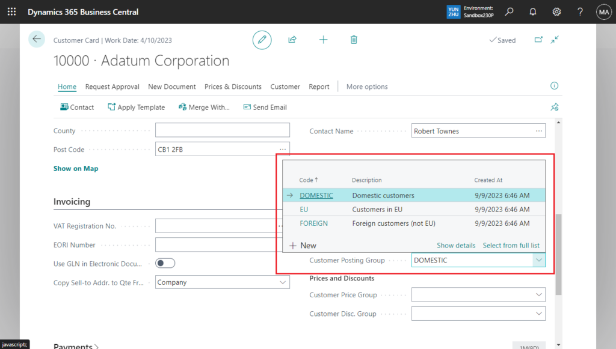The image size is (616, 349).
Task: Open card in new window
Action: (x=538, y=40)
